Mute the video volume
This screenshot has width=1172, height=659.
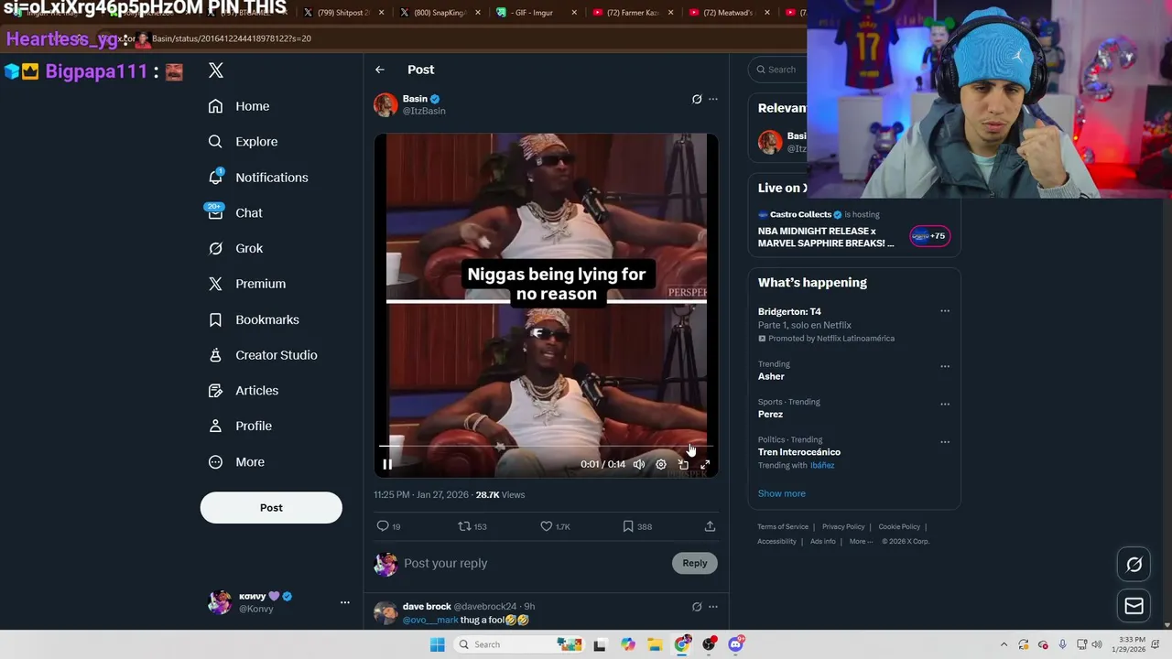pyautogui.click(x=639, y=464)
